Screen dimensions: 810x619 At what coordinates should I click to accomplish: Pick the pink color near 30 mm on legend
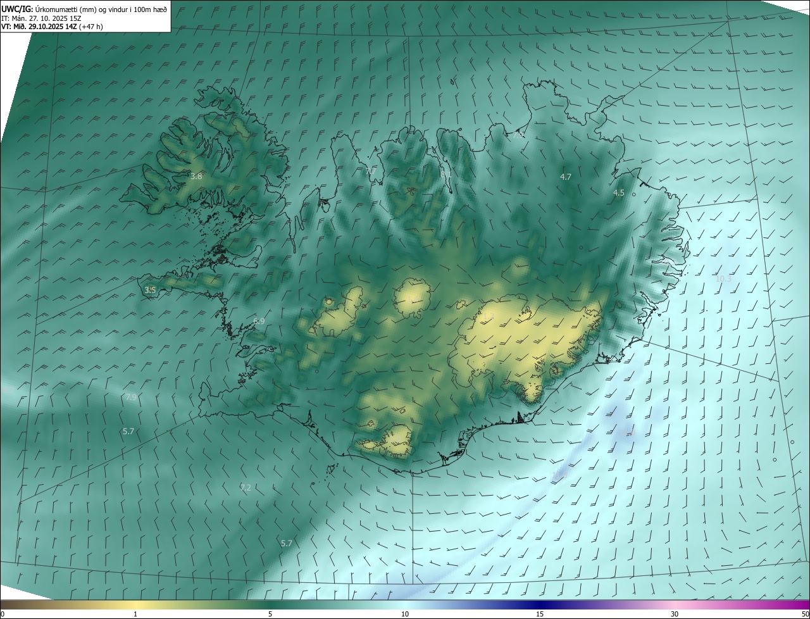(675, 604)
